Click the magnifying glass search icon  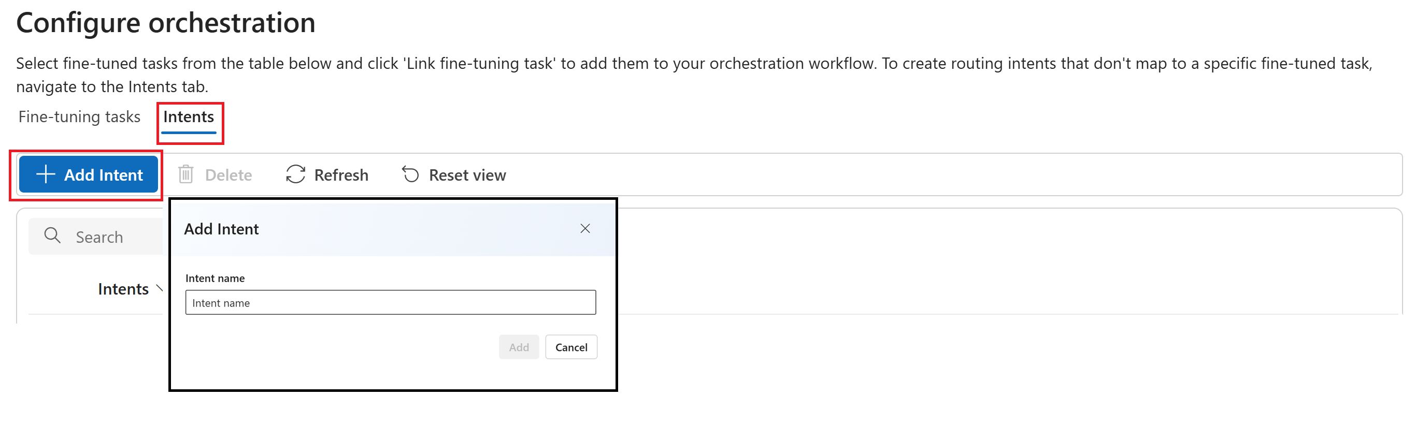click(52, 236)
